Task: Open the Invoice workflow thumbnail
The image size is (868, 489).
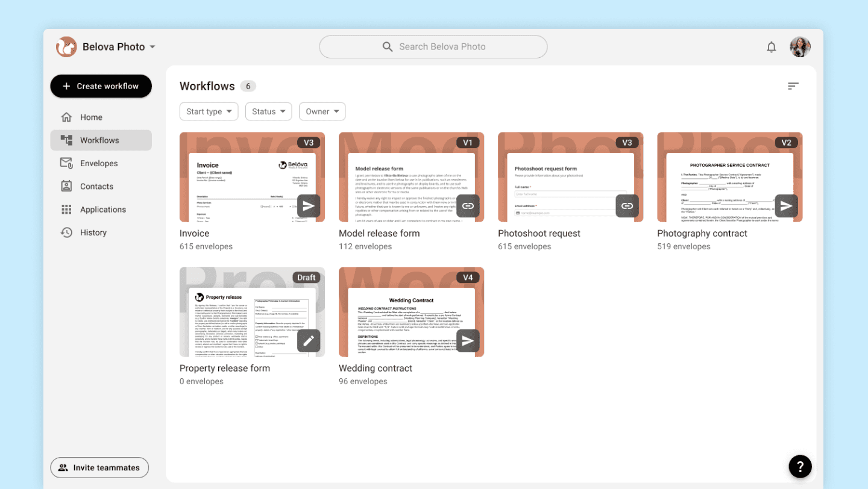Action: (252, 177)
